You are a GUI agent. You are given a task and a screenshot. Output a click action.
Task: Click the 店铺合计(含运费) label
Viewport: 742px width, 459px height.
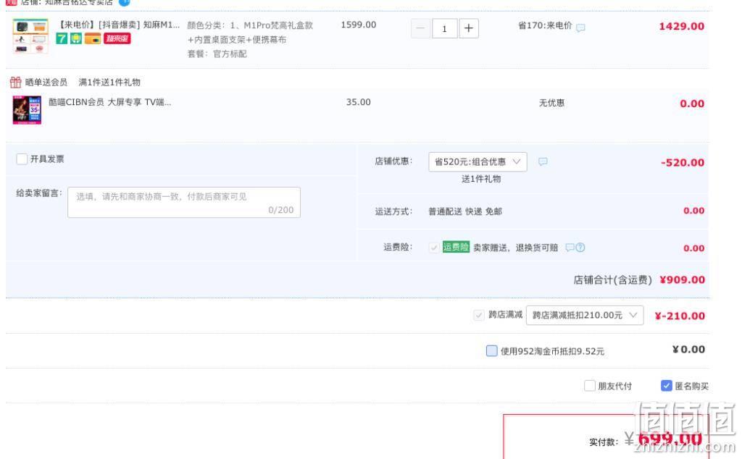pyautogui.click(x=613, y=280)
